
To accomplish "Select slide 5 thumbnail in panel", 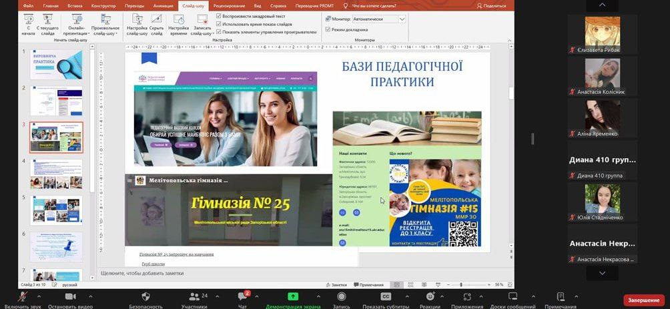I will tap(56, 210).
